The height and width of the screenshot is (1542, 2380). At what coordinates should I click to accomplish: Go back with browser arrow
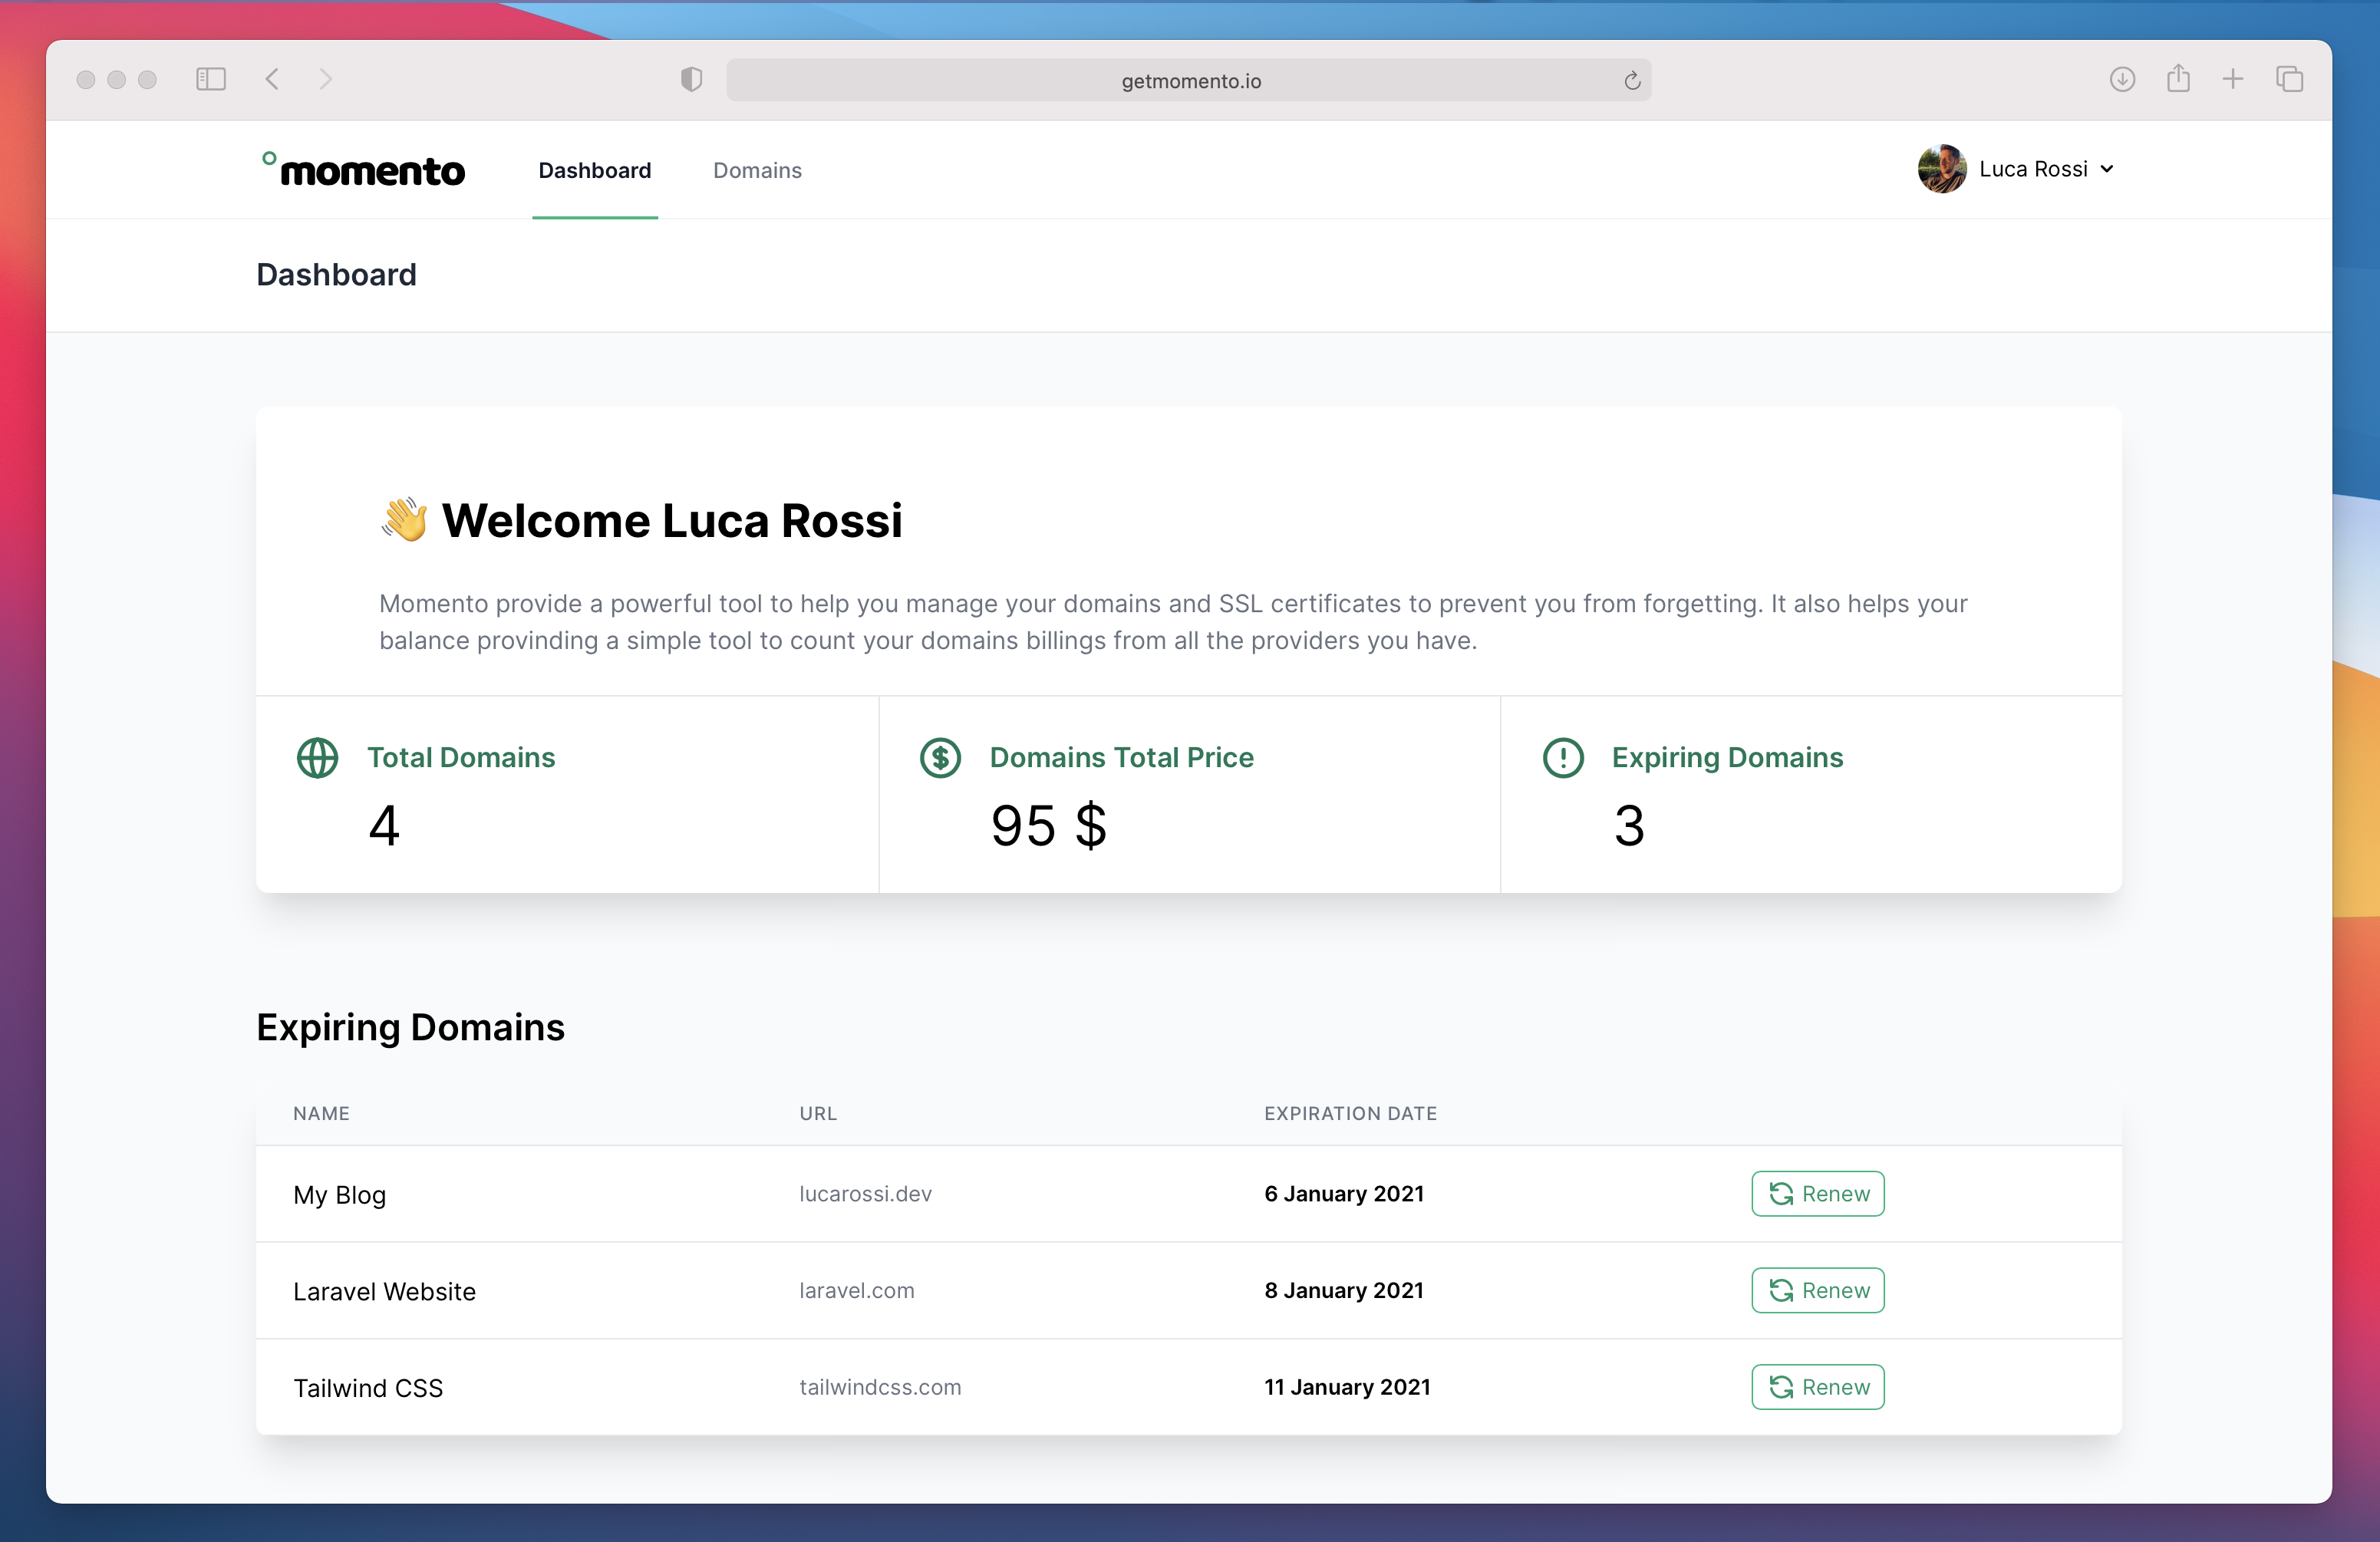click(272, 79)
